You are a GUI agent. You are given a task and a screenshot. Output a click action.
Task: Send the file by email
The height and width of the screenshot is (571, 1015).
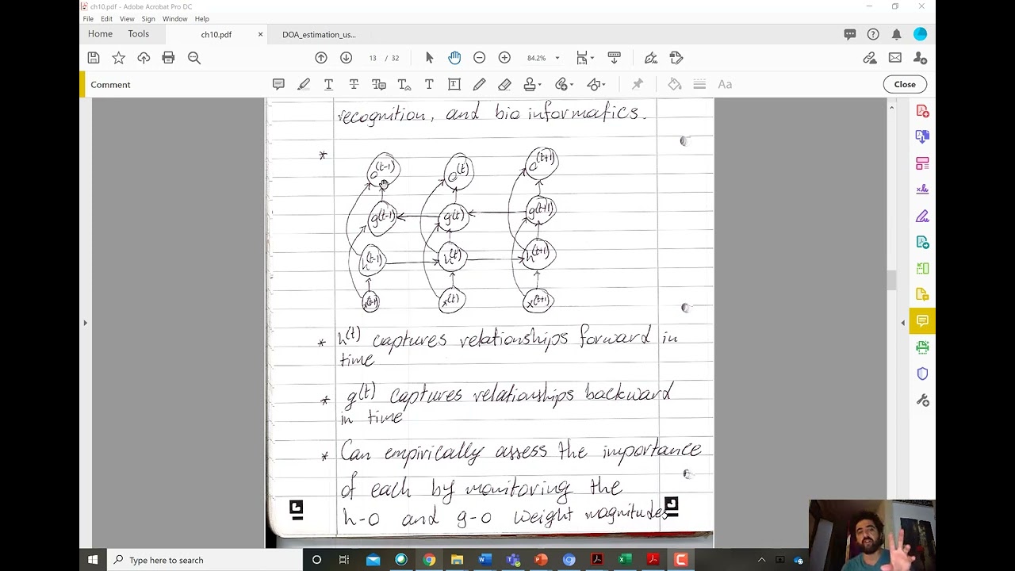[895, 58]
